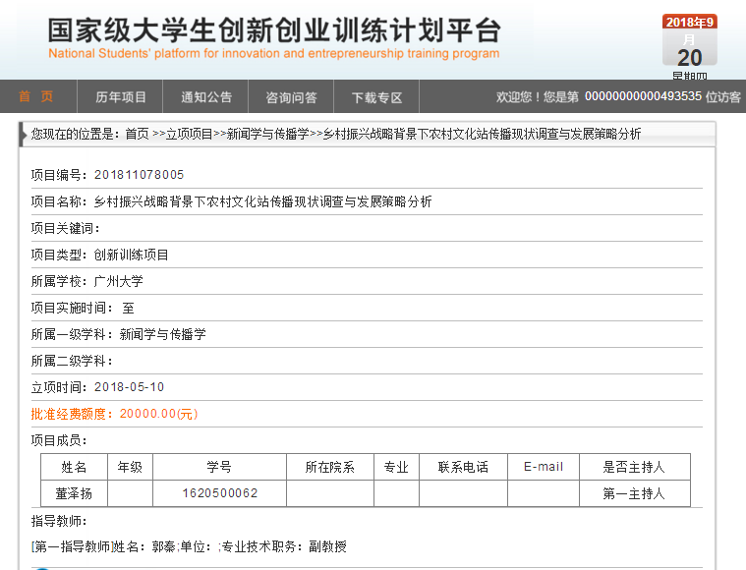Select the member name 董泽扬 cell
This screenshot has height=570, width=746.
(74, 493)
